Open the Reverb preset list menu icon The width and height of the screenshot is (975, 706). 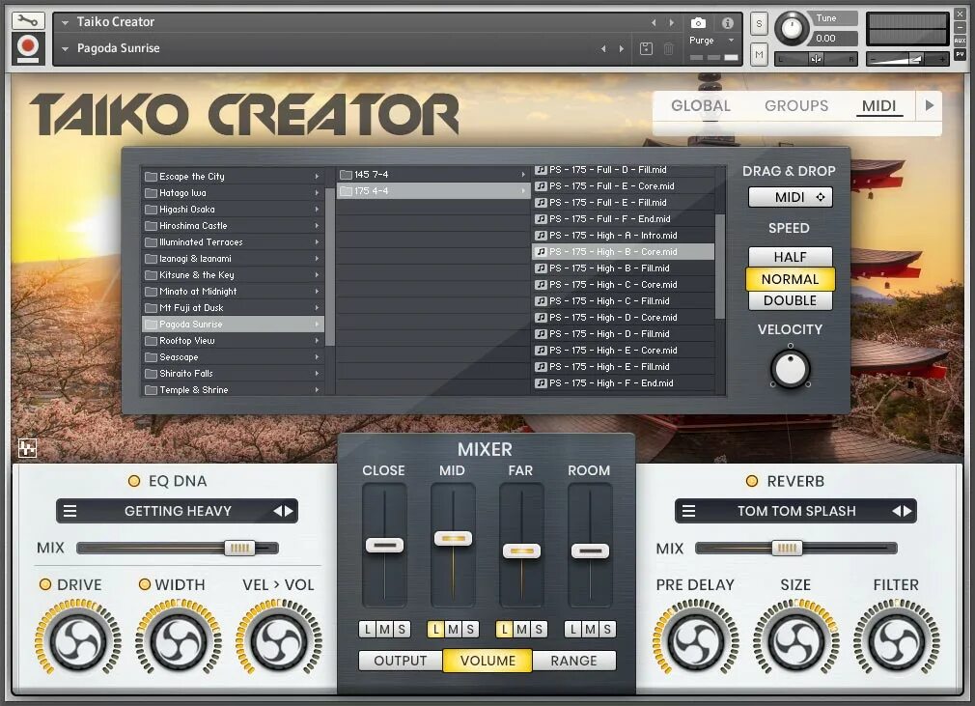[x=689, y=511]
